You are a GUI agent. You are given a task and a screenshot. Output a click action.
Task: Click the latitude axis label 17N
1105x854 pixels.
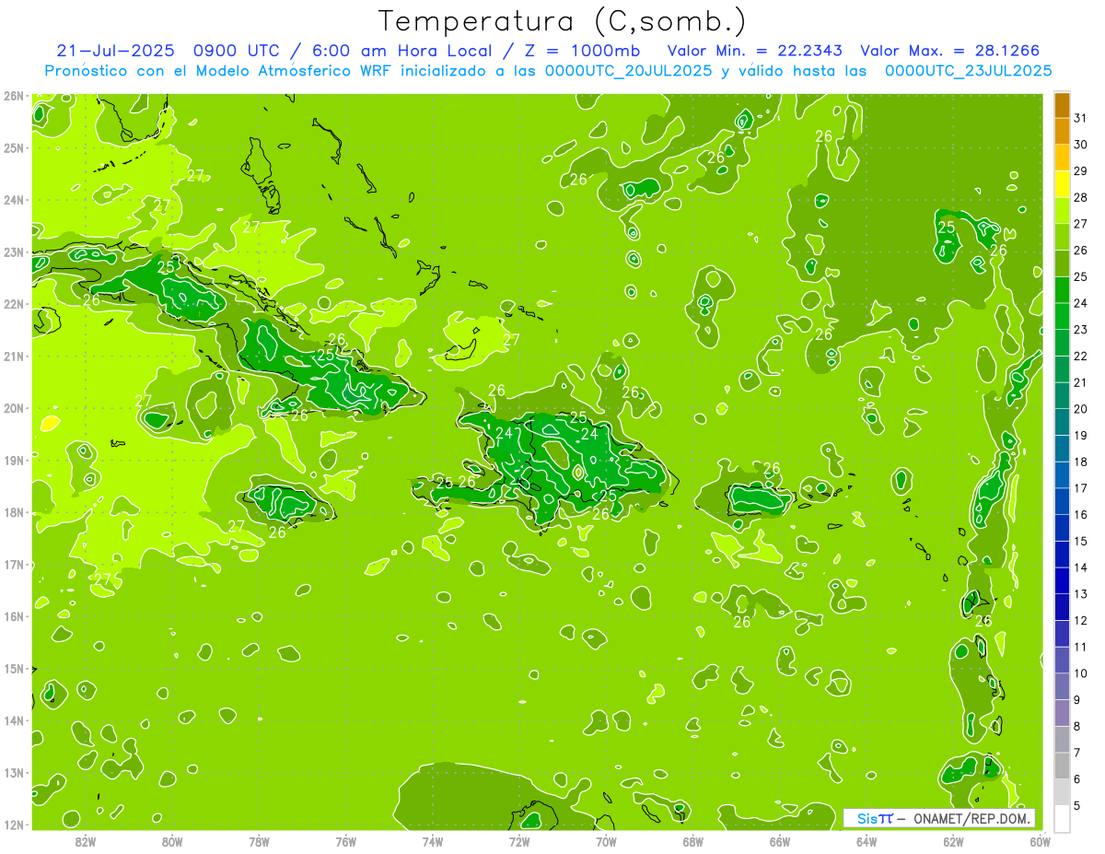click(14, 564)
